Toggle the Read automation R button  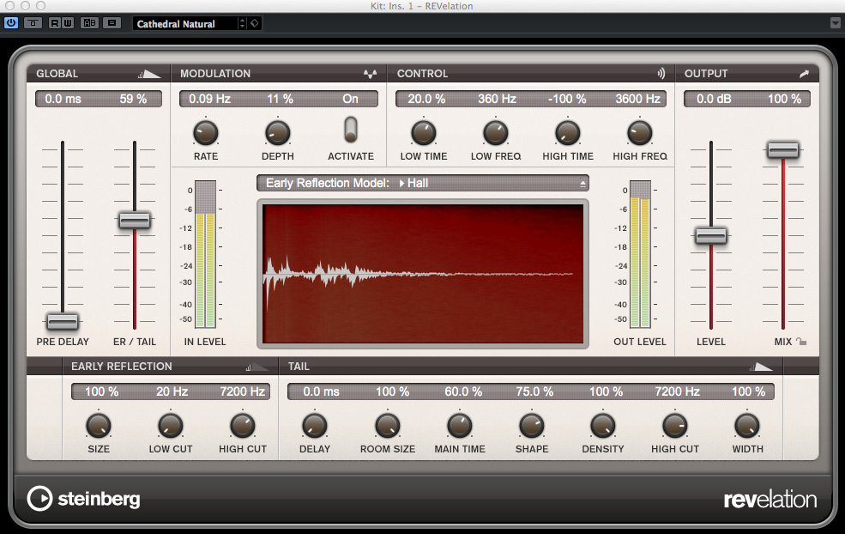coord(55,23)
